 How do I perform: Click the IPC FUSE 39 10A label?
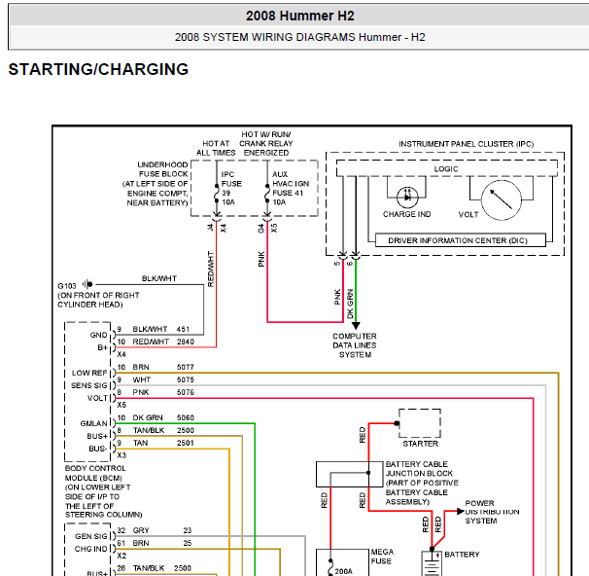coord(231,189)
